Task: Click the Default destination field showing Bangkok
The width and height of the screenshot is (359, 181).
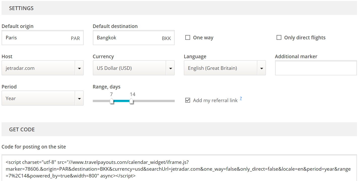Action: (x=134, y=38)
